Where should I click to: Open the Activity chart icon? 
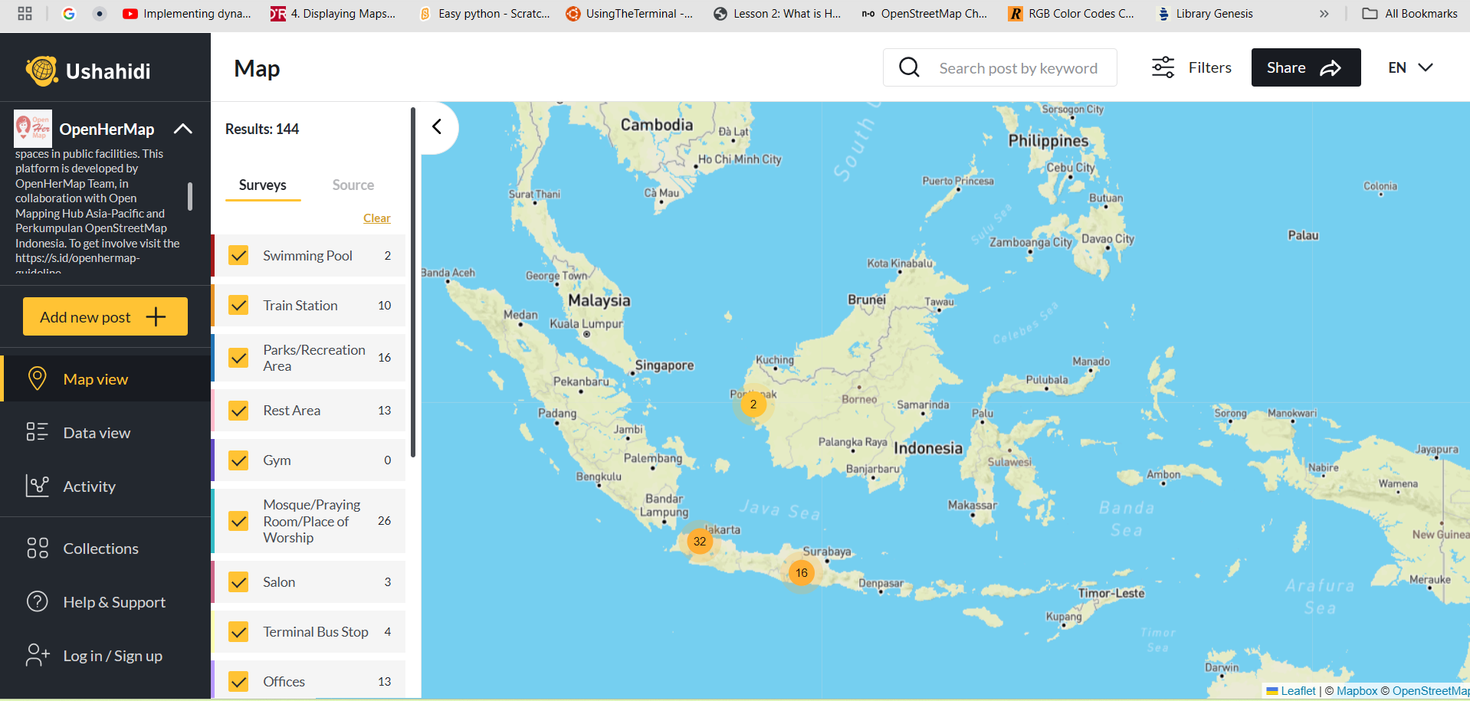(37, 486)
